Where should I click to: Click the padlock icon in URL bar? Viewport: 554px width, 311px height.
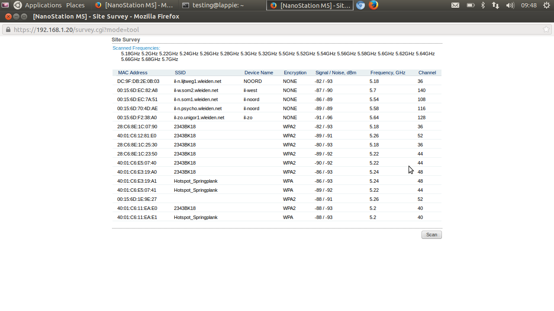tap(7, 29)
